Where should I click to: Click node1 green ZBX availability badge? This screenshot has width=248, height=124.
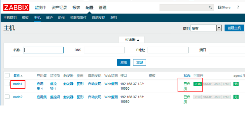(x=197, y=84)
